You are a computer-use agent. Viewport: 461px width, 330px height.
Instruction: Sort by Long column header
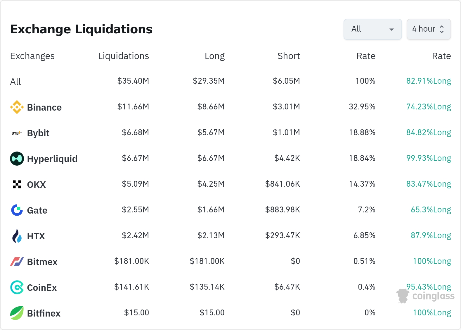coord(214,56)
